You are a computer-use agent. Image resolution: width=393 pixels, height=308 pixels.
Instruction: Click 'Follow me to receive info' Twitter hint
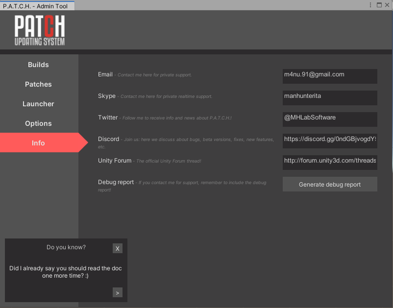tap(177, 118)
